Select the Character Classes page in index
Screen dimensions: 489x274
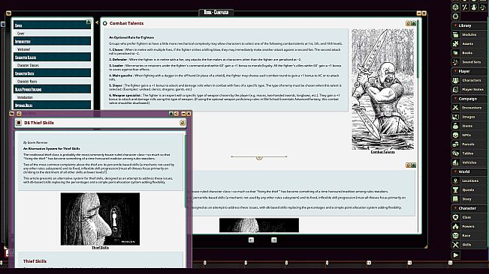coord(52,65)
